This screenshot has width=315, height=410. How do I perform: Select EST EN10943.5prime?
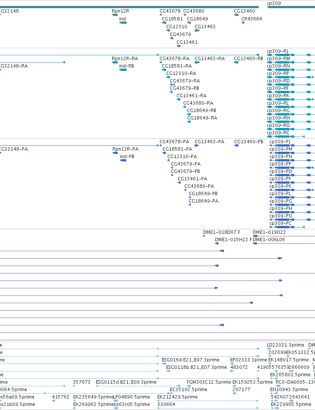point(289,390)
